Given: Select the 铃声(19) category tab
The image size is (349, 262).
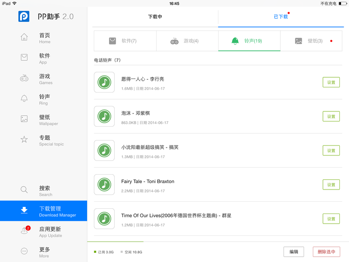Looking at the screenshot, I should [249, 41].
